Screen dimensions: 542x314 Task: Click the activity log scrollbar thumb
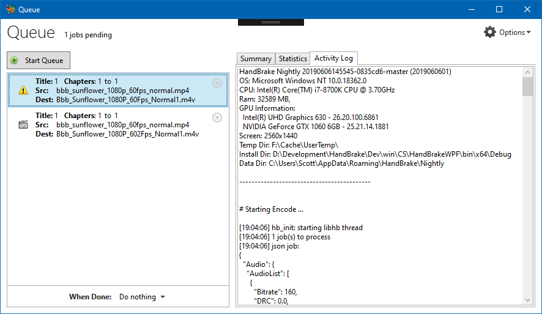pos(527,86)
